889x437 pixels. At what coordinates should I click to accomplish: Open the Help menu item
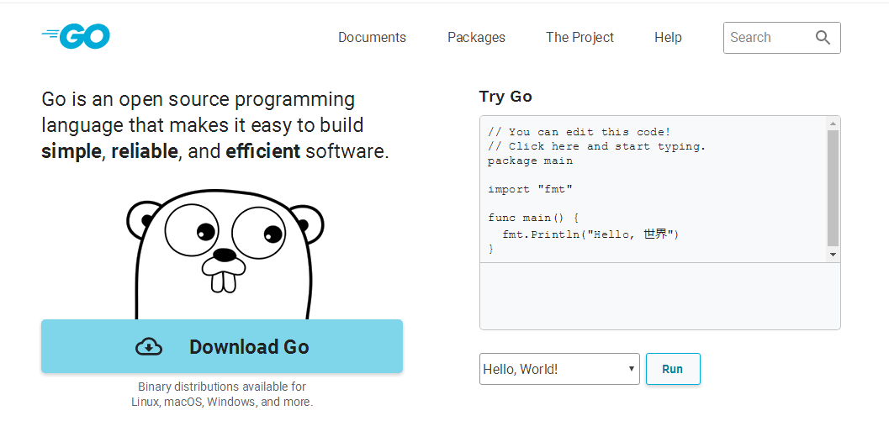pos(668,37)
